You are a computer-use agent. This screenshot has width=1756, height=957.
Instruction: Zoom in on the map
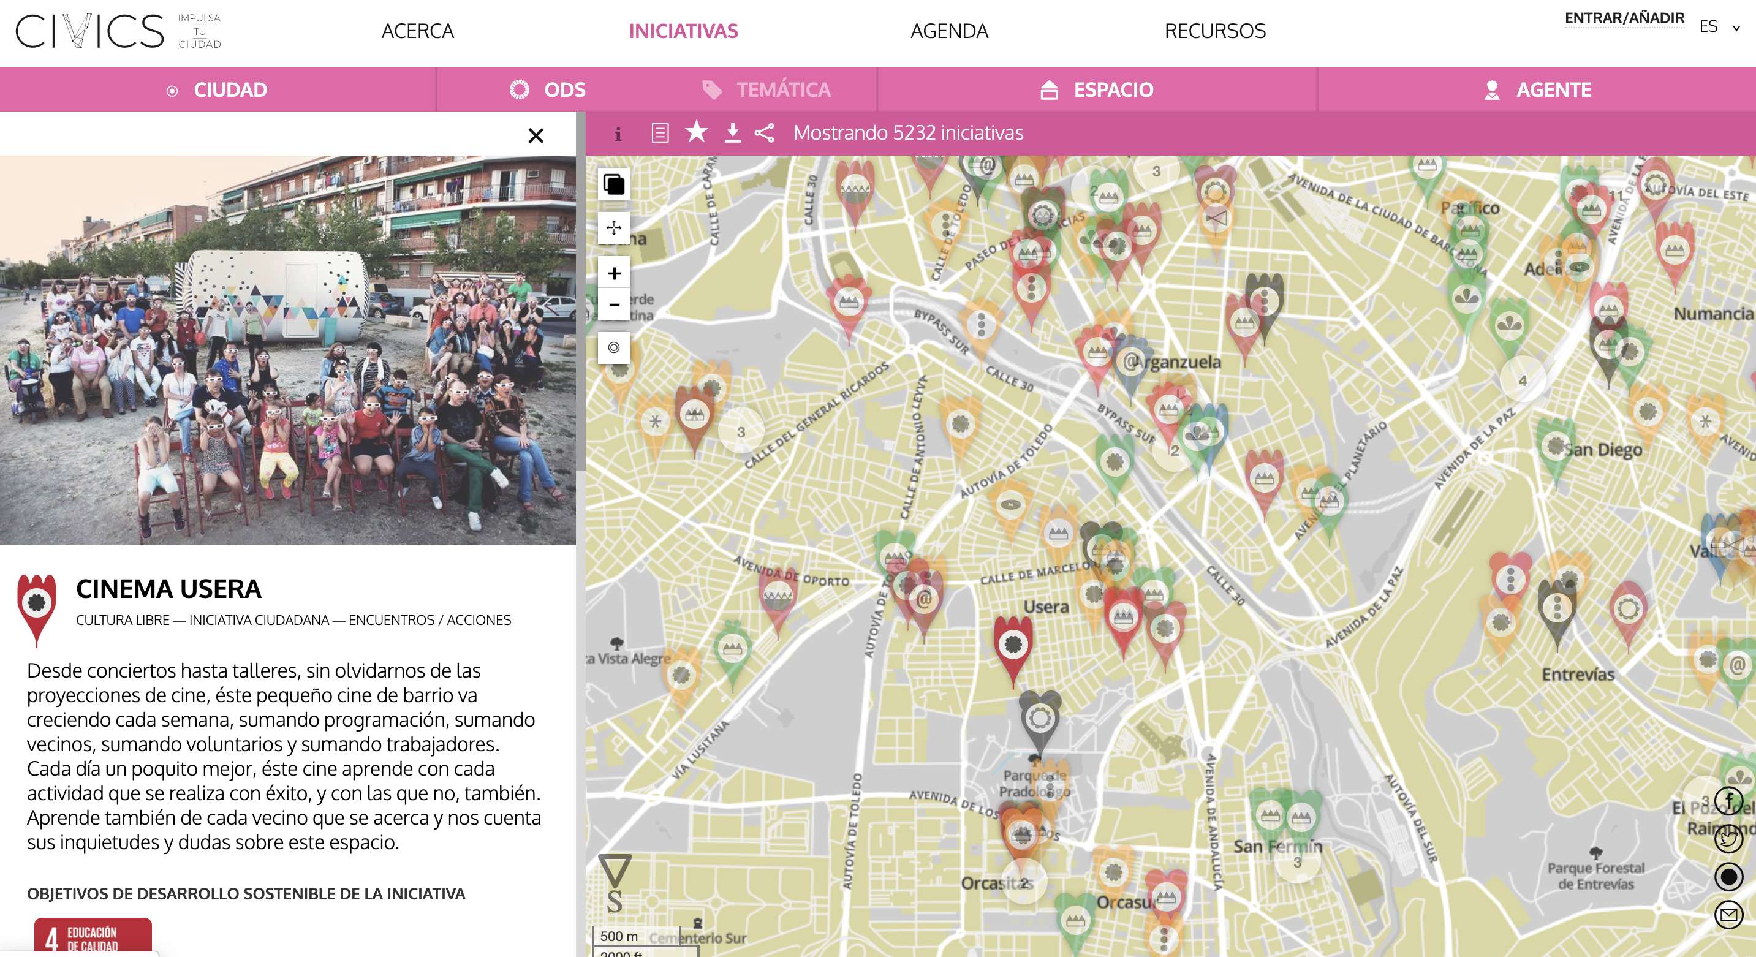point(613,273)
